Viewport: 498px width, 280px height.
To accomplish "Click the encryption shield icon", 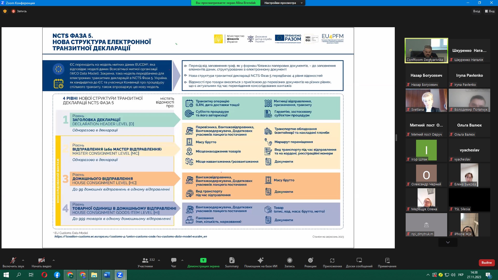I will point(5,11).
